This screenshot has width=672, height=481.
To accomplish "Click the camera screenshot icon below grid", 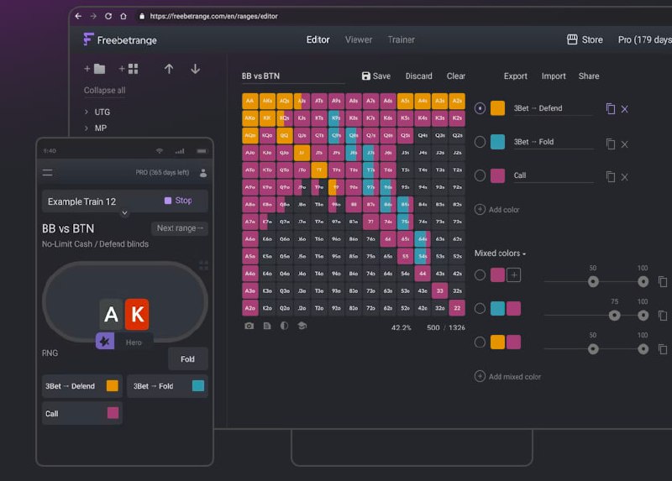I will click(x=249, y=326).
